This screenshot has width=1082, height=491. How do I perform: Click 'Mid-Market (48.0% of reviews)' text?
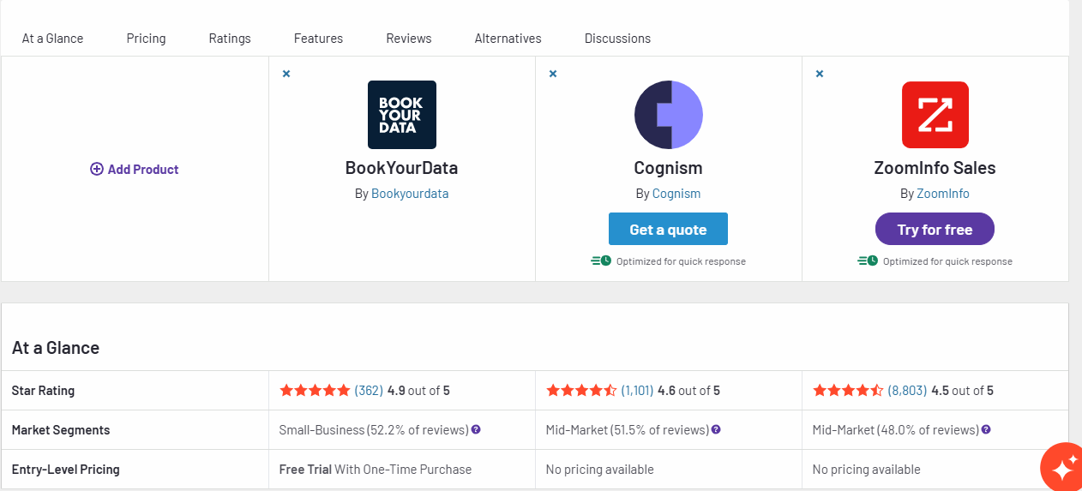point(896,429)
